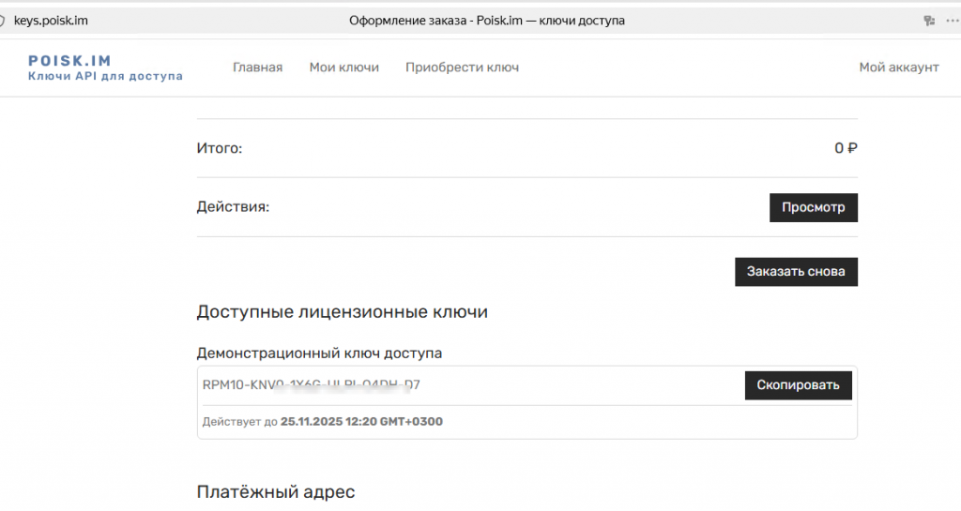Screen dimensions: 961x511
Task: Copy the key with the Скопировать button
Action: point(798,384)
